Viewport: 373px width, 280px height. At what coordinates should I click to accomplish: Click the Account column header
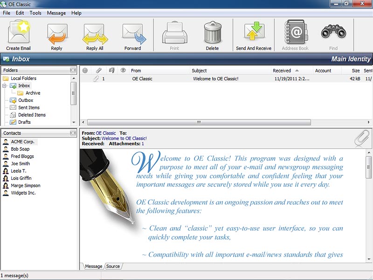(x=327, y=70)
